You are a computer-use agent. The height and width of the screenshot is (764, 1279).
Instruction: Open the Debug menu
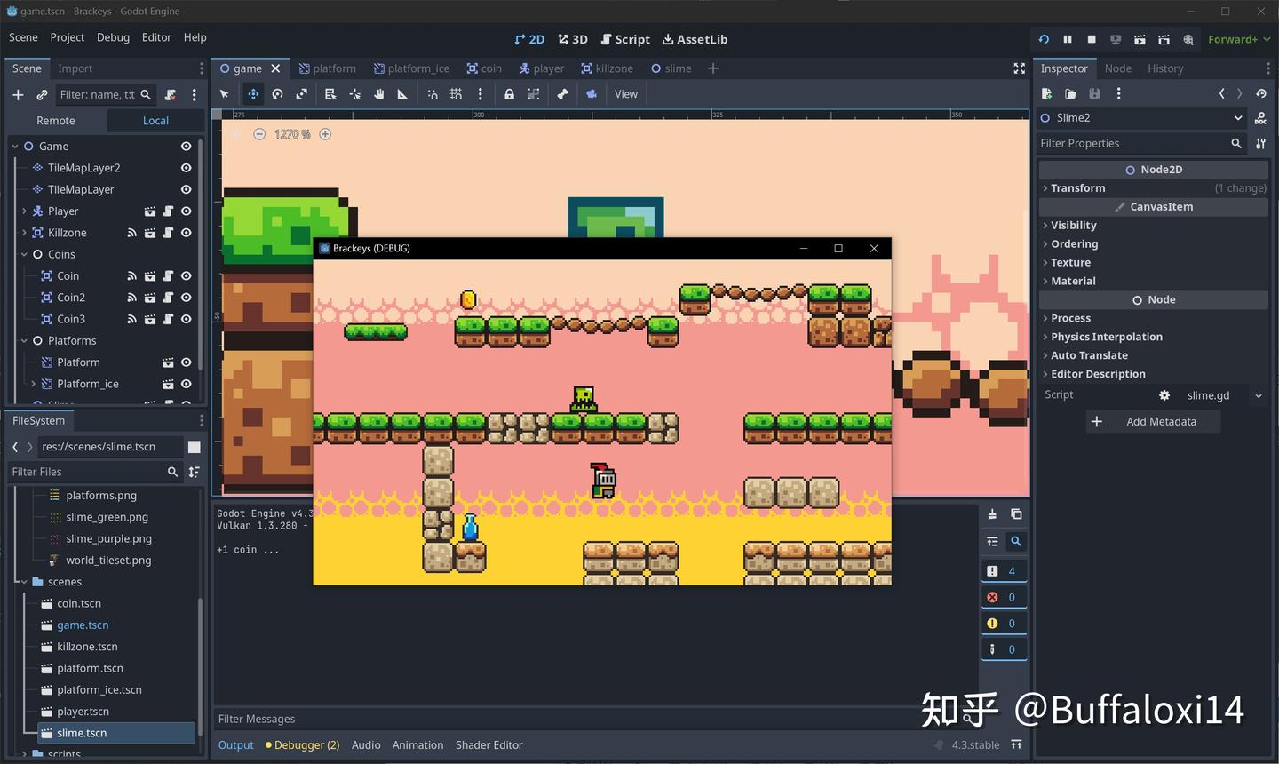pos(113,37)
